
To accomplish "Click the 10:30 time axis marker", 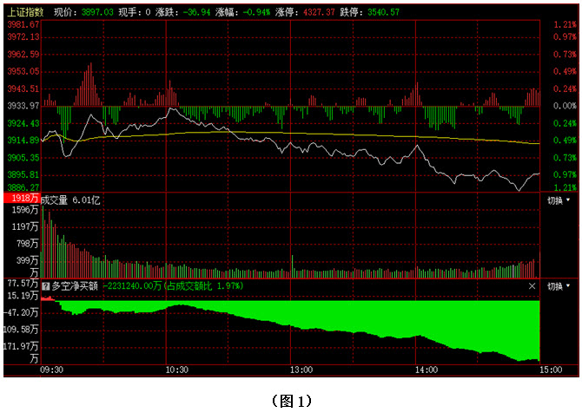I will tap(176, 370).
